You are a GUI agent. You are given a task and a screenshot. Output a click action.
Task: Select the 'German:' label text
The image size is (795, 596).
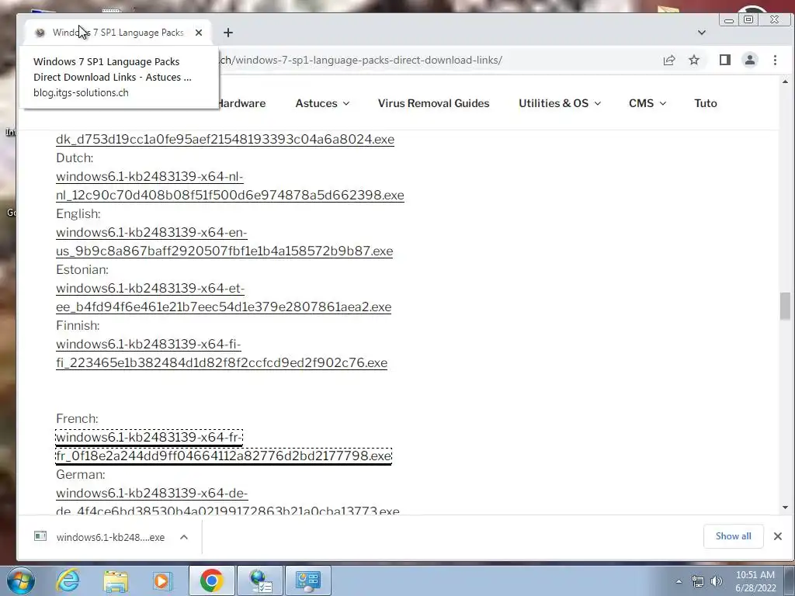coord(81,474)
